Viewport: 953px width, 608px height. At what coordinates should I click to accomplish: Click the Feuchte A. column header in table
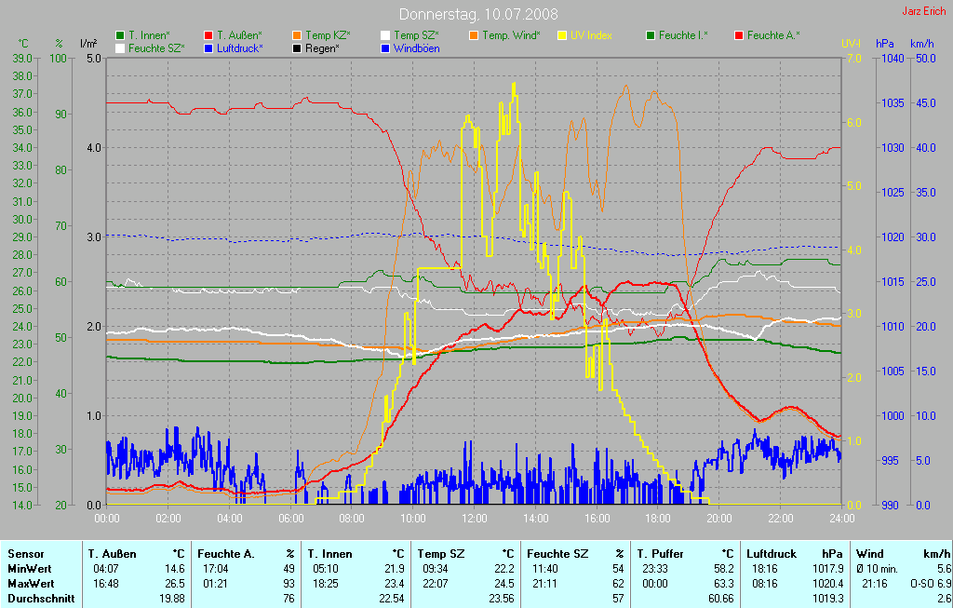(x=225, y=554)
